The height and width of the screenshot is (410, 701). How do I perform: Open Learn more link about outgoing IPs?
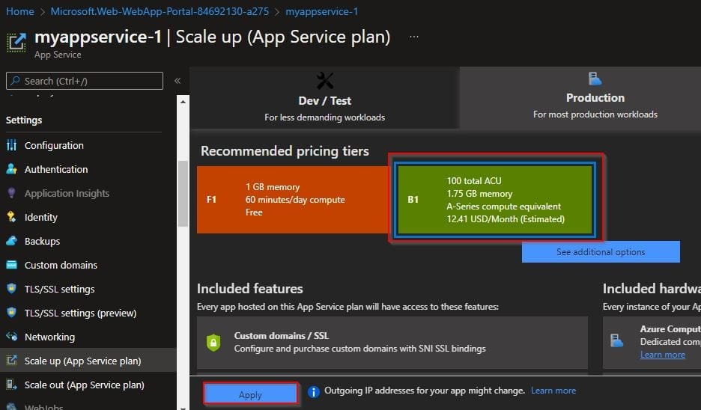(x=553, y=391)
